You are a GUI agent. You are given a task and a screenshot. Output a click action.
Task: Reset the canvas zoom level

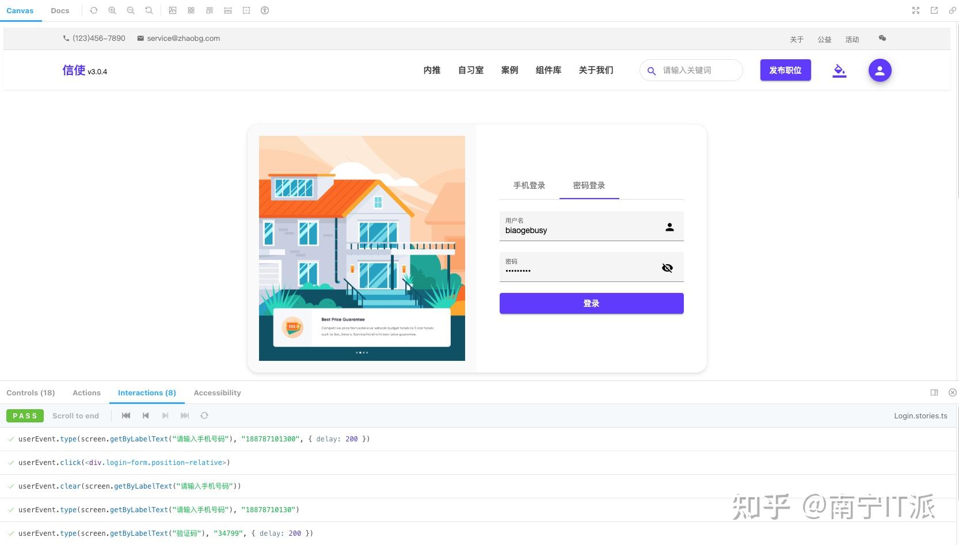pyautogui.click(x=149, y=10)
